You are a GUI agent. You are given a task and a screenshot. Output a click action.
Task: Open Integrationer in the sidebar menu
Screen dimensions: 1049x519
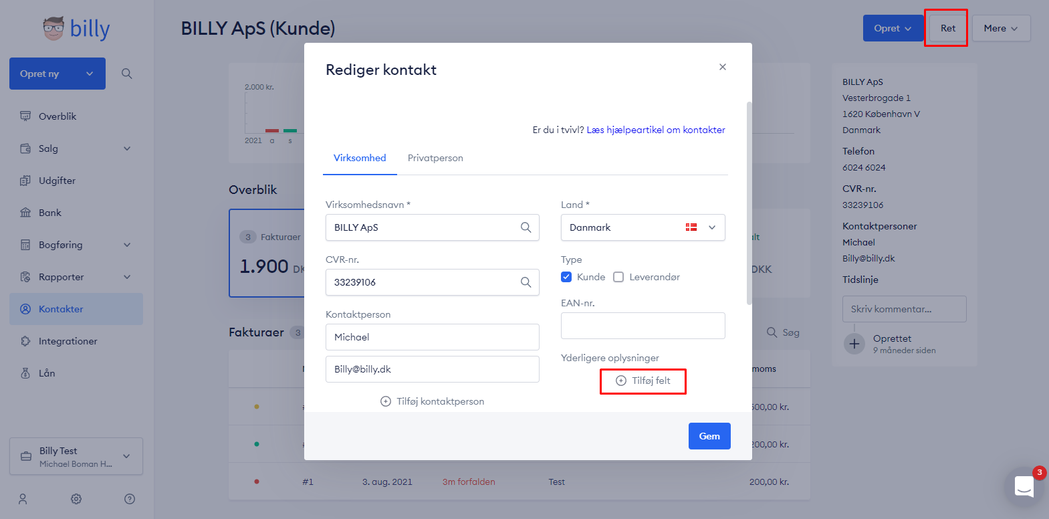(68, 341)
